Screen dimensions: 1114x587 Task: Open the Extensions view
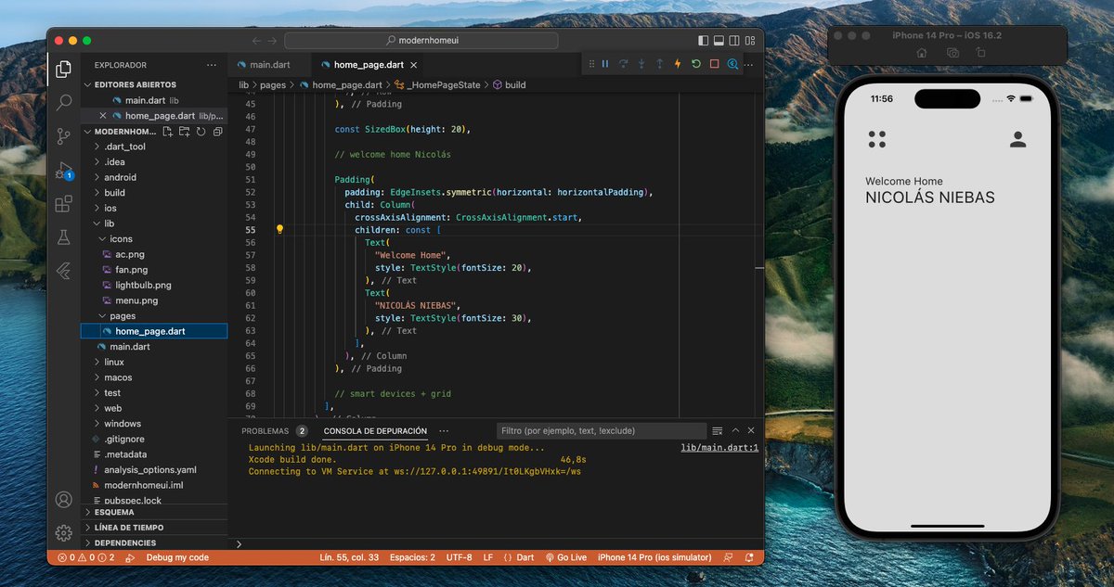pos(63,204)
